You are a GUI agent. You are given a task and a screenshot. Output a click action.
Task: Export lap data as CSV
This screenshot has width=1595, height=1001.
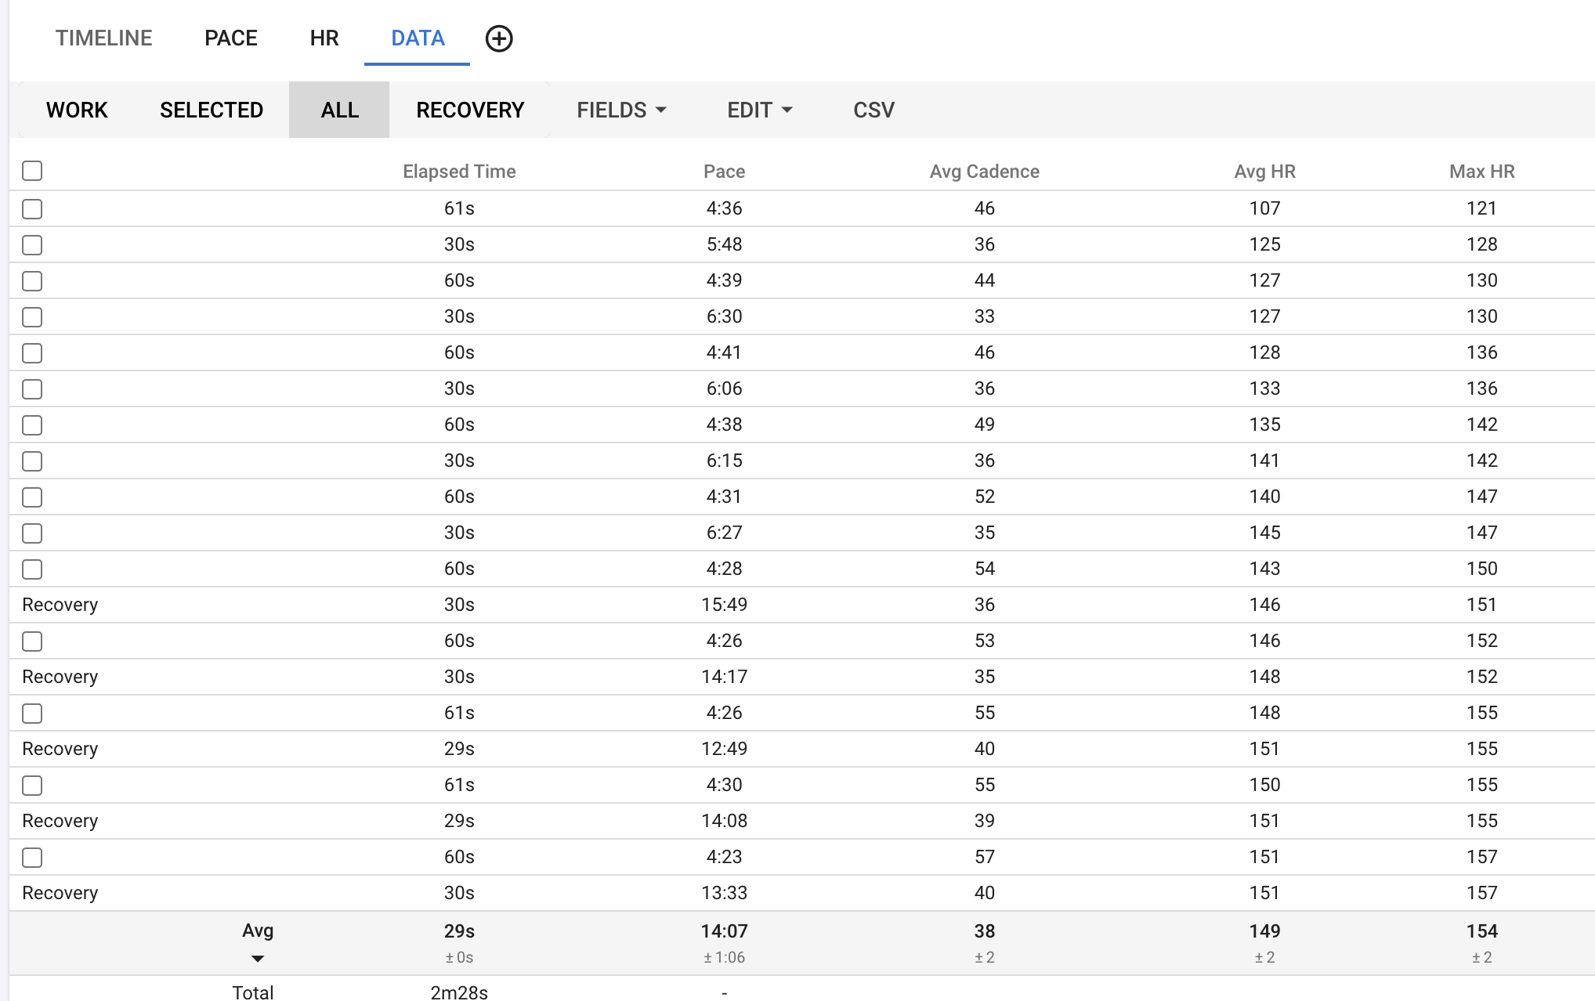click(x=873, y=110)
